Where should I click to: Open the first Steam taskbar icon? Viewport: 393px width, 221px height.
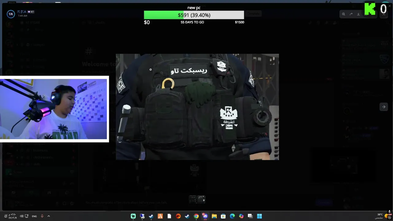[x=151, y=216]
